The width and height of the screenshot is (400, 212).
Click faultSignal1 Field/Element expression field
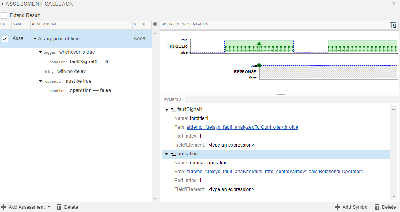231,145
